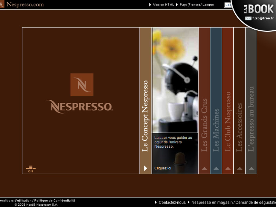Screen dimensions: 276x207
Task: Click the coffee capsule image
Action: point(180,159)
